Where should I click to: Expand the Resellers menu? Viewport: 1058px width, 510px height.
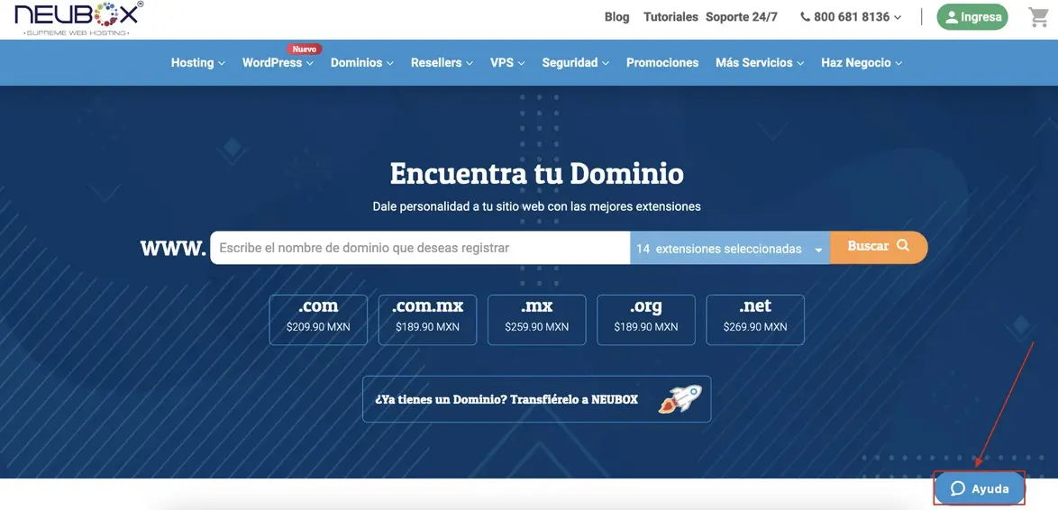point(442,63)
